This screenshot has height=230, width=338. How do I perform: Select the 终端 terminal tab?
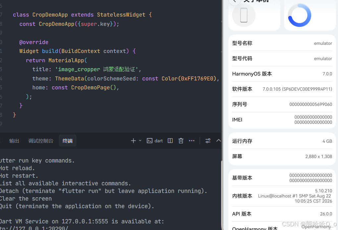coord(68,141)
